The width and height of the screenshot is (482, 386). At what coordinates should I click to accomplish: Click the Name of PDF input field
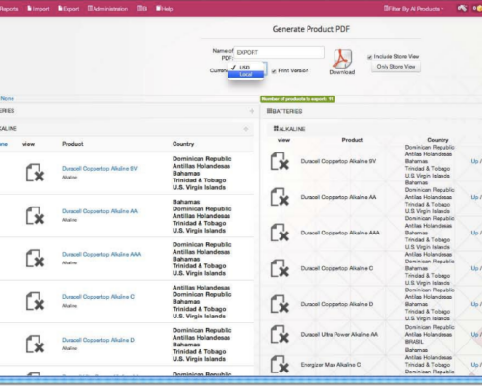click(279, 52)
